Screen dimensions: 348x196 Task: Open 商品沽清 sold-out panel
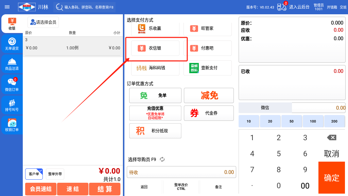click(x=12, y=64)
